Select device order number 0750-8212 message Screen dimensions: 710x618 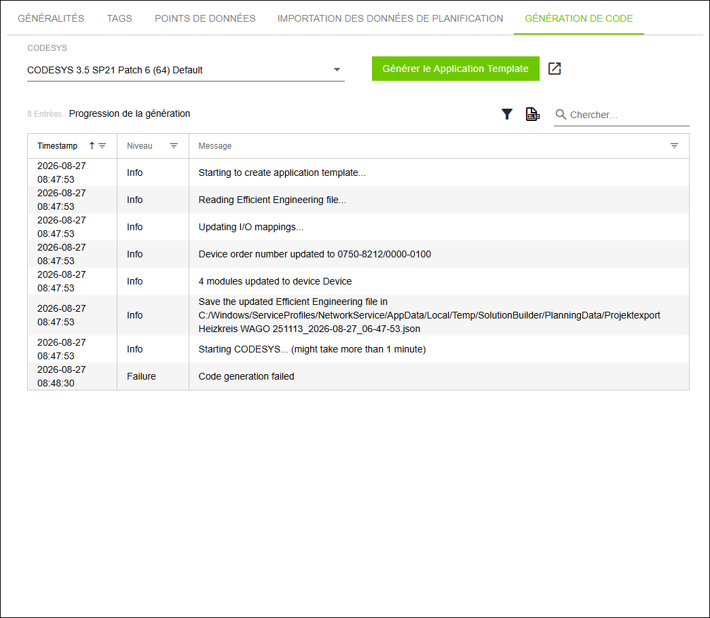(315, 254)
